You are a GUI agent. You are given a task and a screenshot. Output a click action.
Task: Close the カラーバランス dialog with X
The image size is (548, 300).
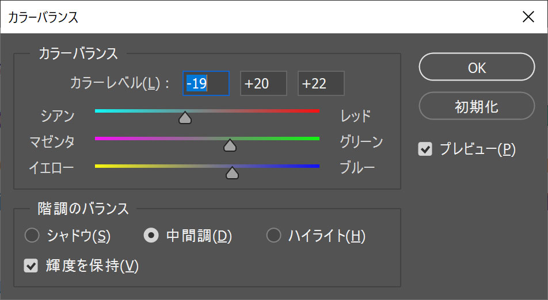[528, 17]
